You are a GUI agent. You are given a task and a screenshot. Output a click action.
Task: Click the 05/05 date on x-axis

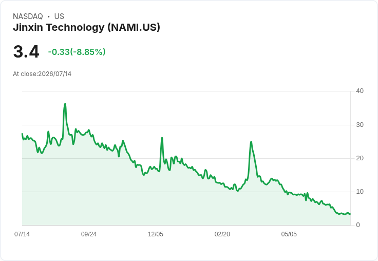click(x=289, y=234)
